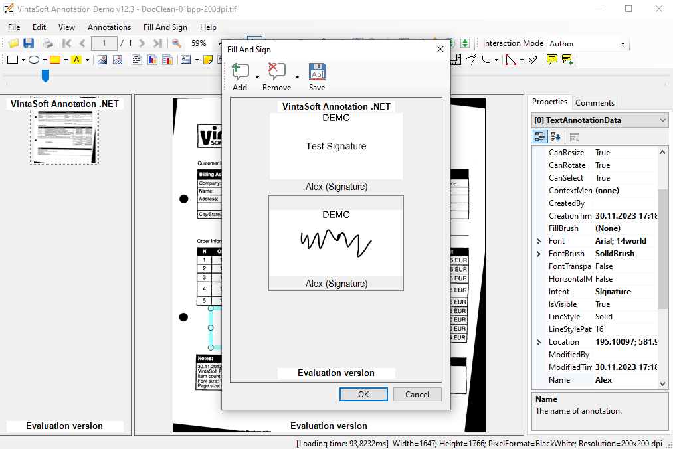This screenshot has width=673, height=449.
Task: Click the open folder icon in main toolbar
Action: 13,43
